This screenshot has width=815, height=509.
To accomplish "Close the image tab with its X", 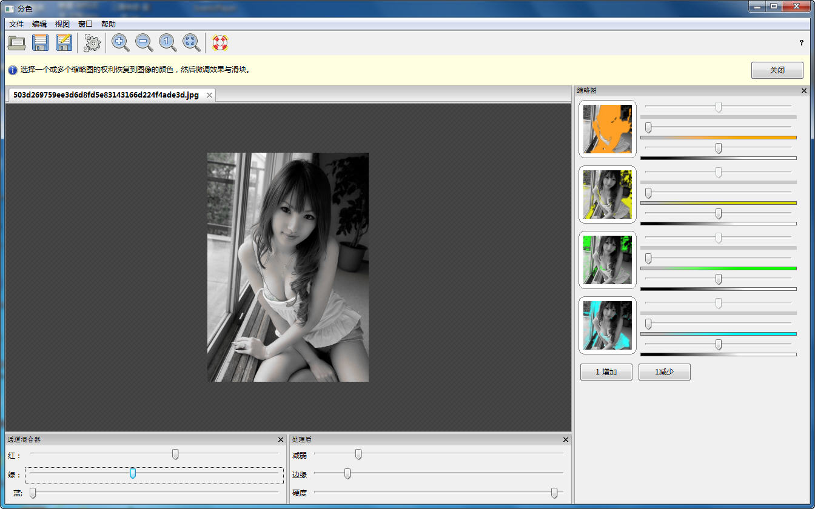I will (x=209, y=95).
